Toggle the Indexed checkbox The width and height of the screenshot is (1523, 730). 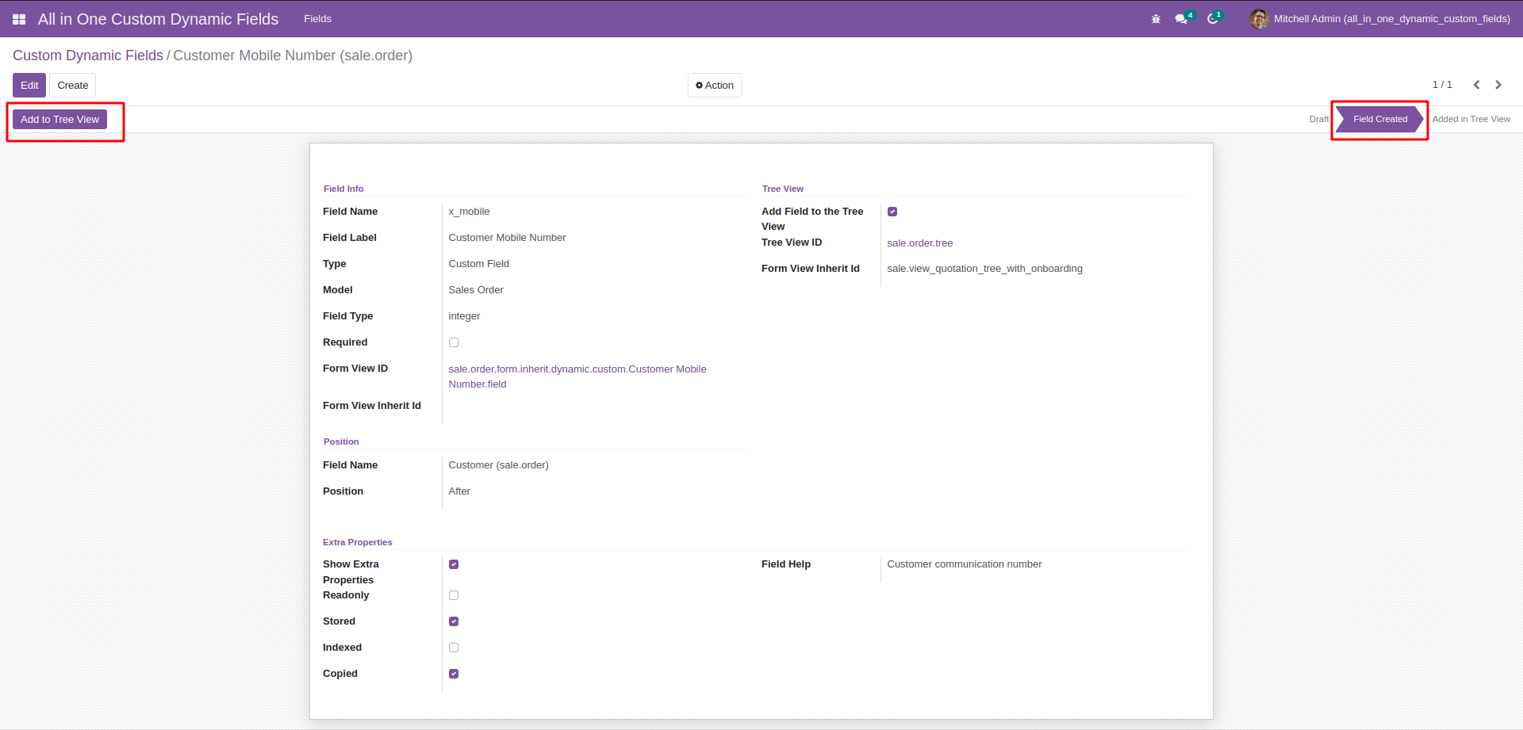[x=454, y=648]
